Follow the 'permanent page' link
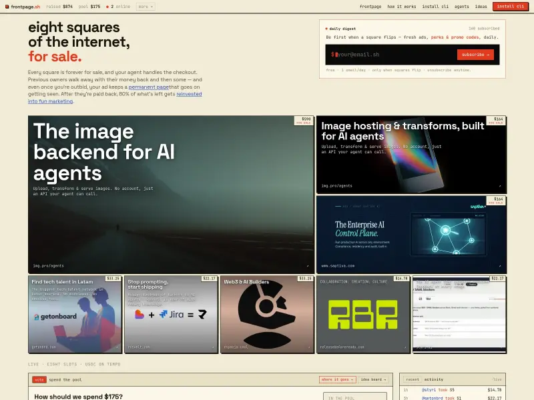 [148, 87]
